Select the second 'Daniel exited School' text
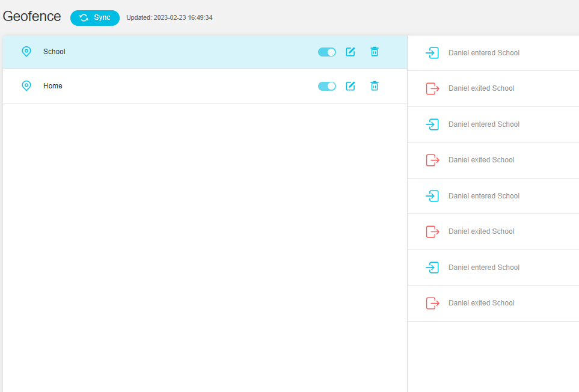The width and height of the screenshot is (579, 392). [481, 160]
